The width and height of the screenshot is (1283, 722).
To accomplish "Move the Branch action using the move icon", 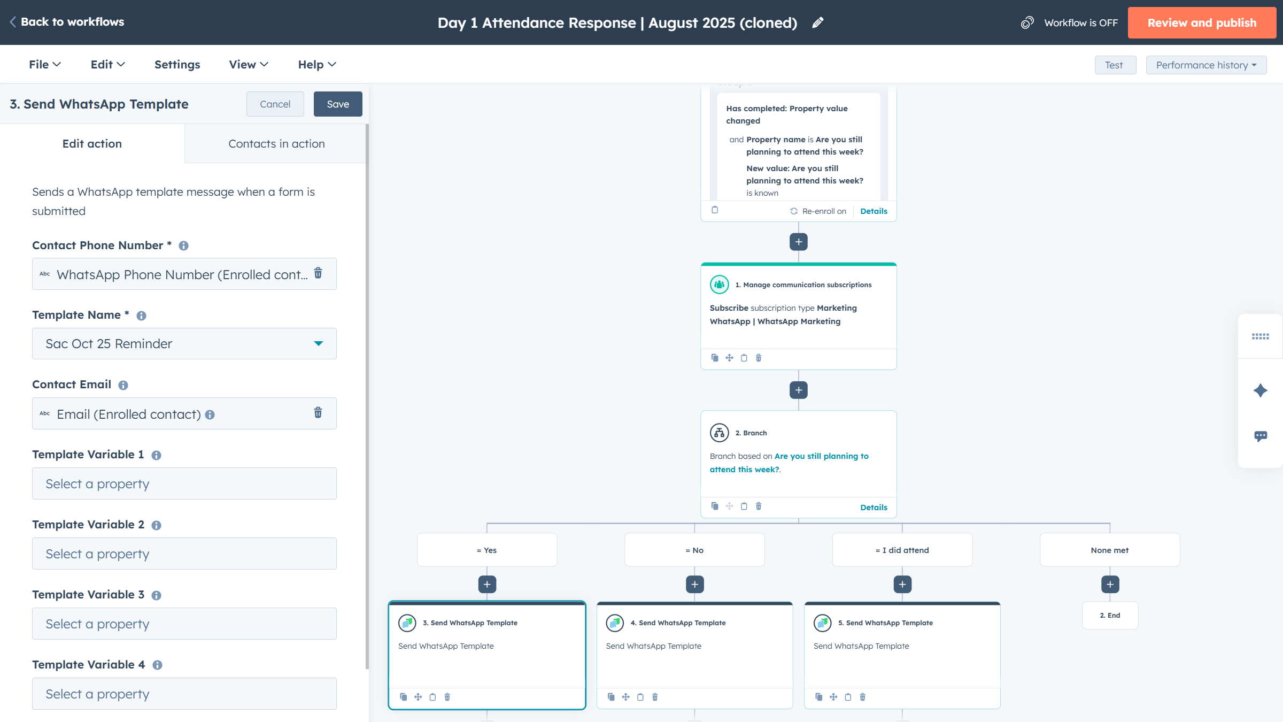I will (729, 506).
